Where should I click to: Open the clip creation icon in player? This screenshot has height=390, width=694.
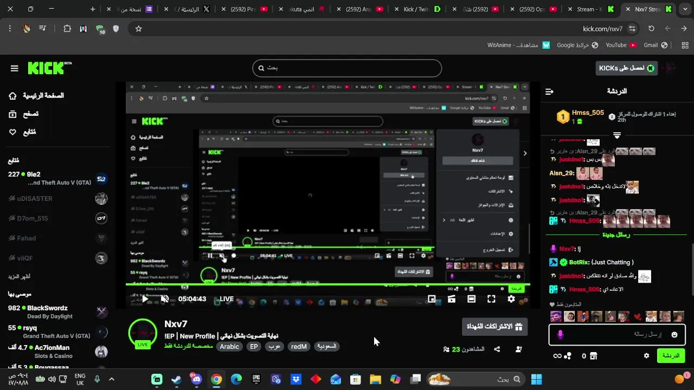(x=451, y=298)
